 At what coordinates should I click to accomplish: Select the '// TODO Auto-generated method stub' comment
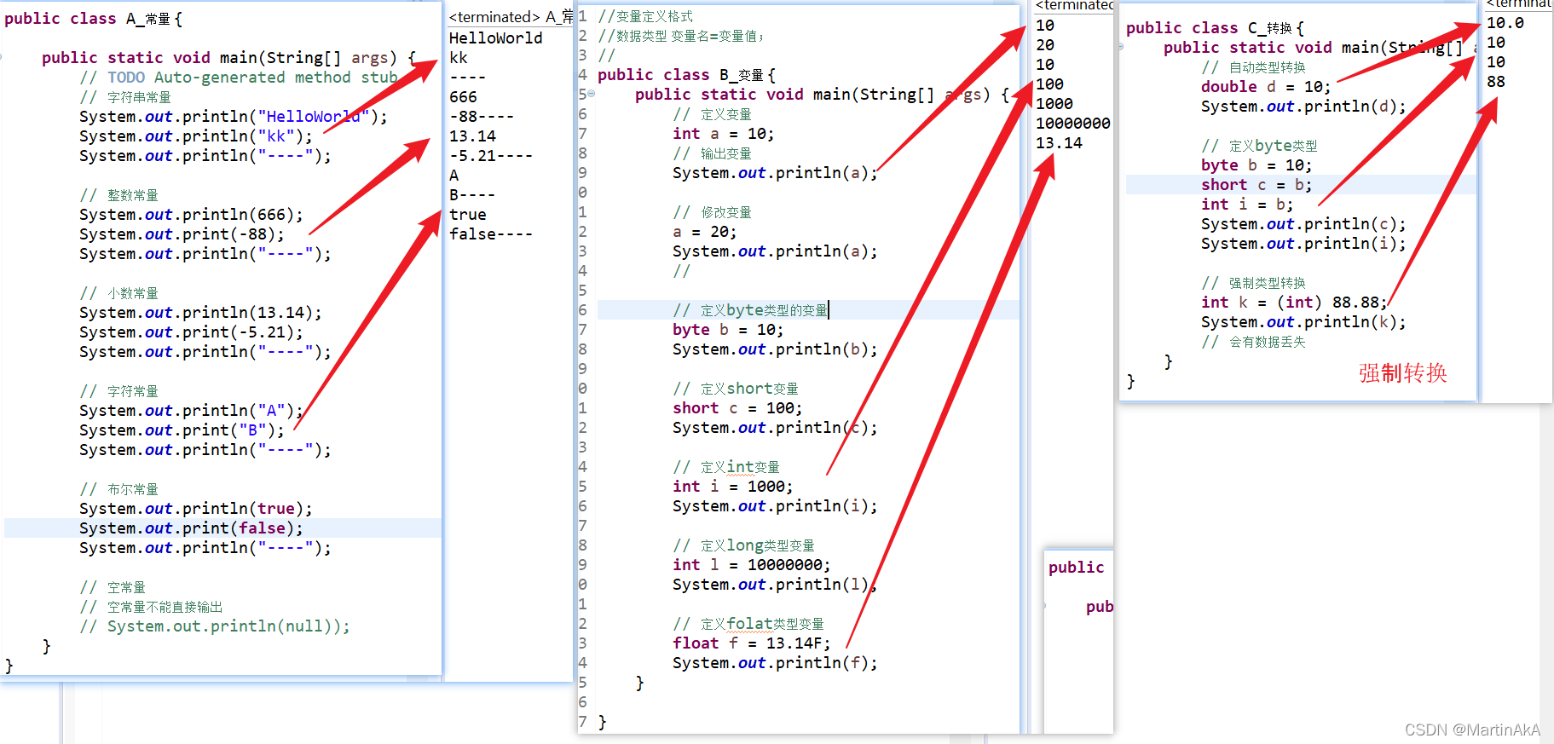click(239, 78)
